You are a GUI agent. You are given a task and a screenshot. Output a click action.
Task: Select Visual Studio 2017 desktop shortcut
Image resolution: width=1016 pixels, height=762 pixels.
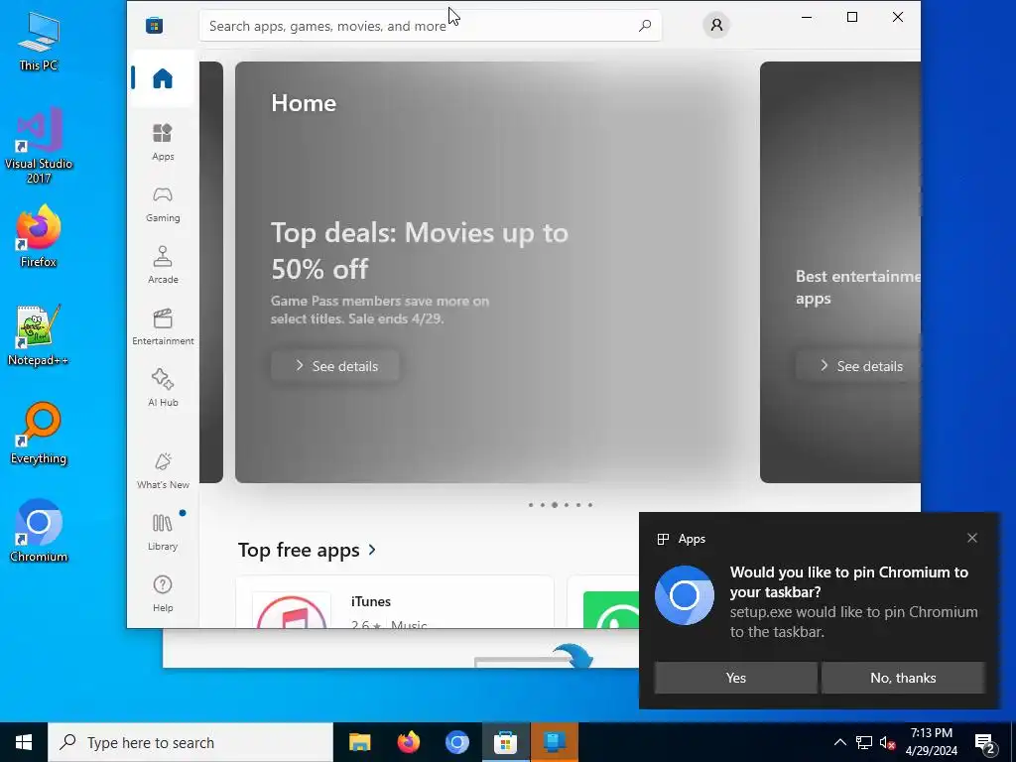click(x=39, y=145)
